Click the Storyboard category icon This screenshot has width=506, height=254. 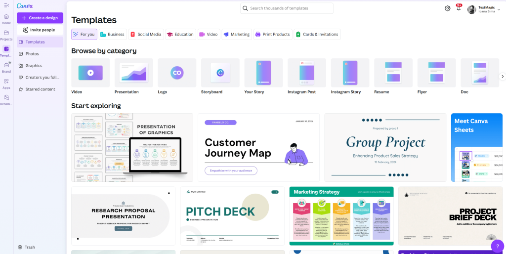click(220, 73)
